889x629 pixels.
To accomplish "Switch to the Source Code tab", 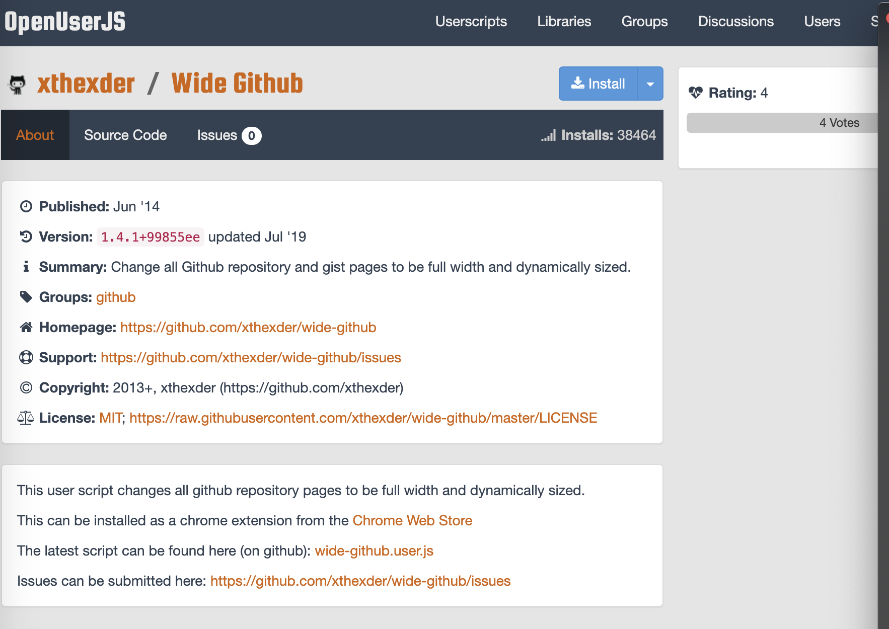I will coord(125,135).
